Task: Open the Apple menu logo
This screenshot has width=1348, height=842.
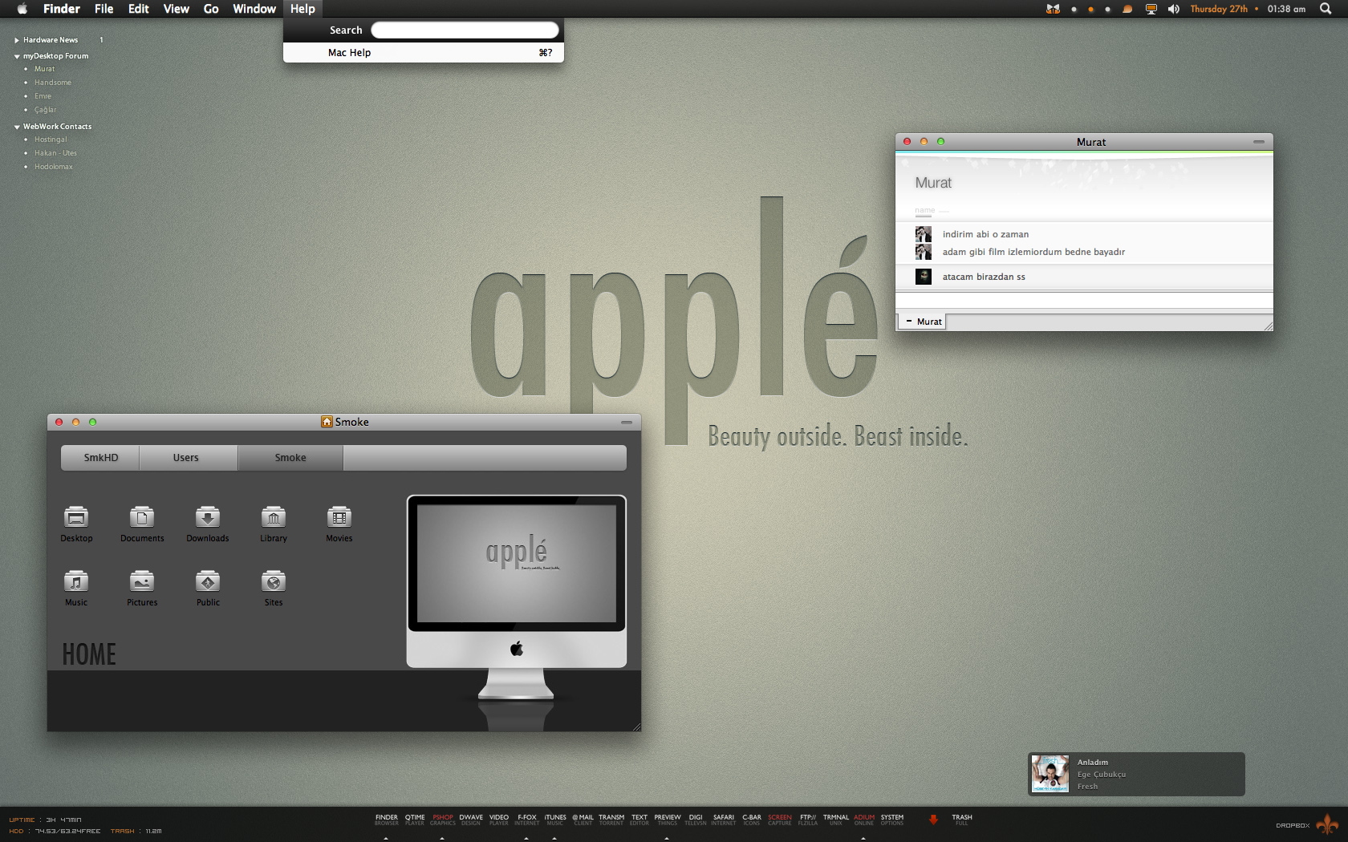Action: point(22,9)
